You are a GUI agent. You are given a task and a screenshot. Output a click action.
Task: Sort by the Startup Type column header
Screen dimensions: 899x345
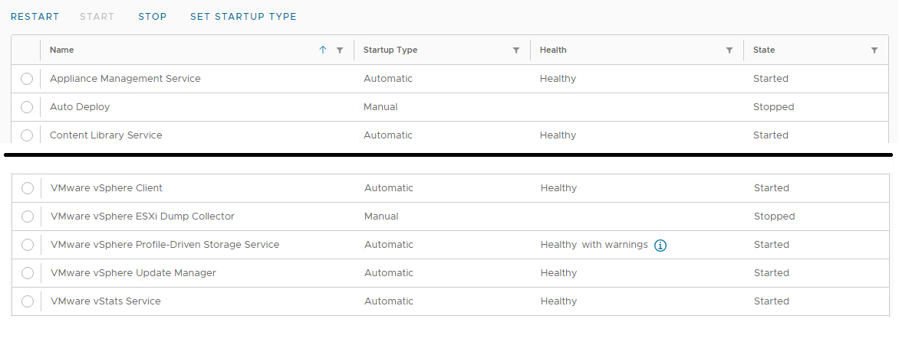[x=390, y=50]
